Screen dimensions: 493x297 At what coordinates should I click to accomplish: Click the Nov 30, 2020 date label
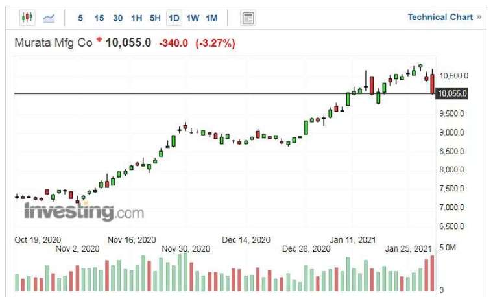pos(186,249)
